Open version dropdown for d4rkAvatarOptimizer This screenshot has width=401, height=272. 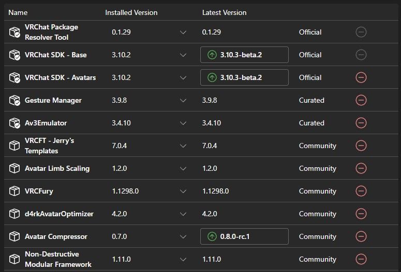(183, 214)
